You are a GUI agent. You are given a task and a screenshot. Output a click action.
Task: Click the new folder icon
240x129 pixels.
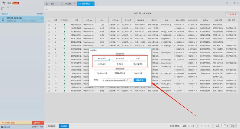point(8,9)
